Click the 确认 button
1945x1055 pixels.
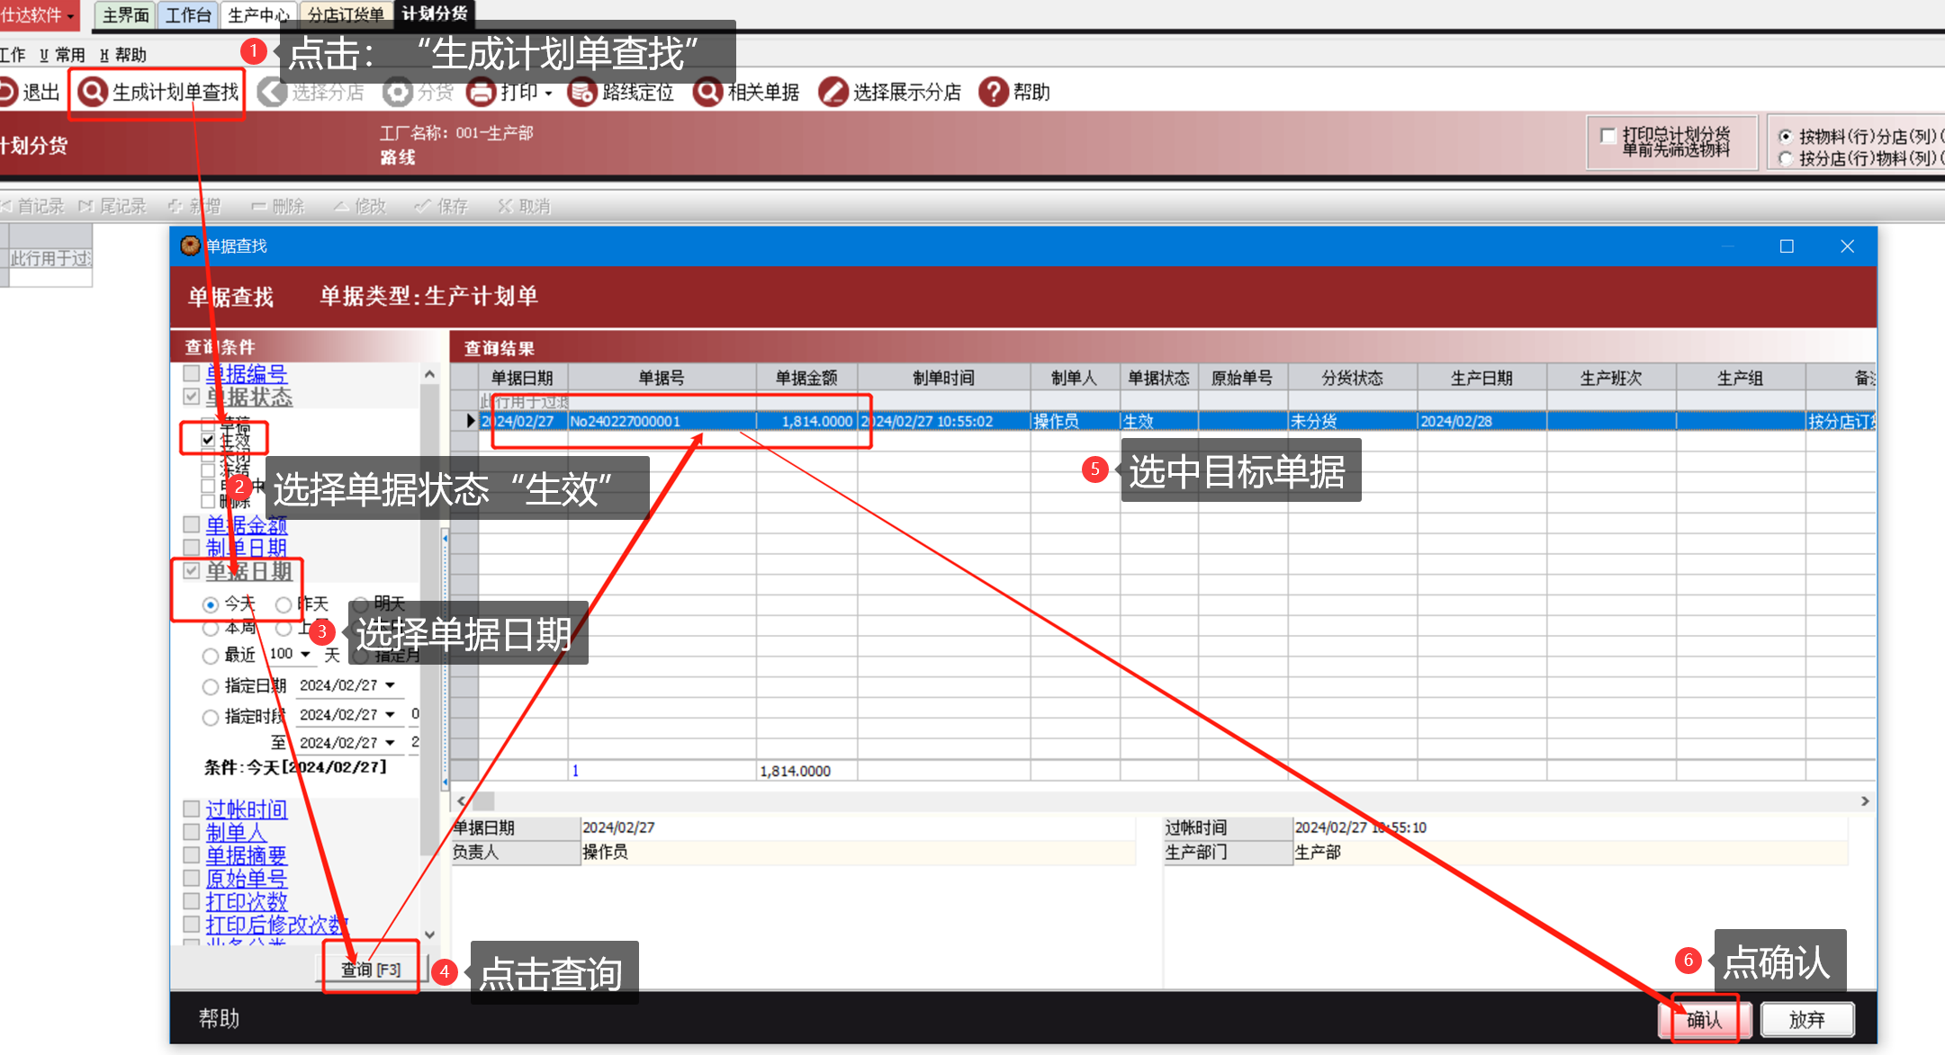[x=1704, y=1019]
